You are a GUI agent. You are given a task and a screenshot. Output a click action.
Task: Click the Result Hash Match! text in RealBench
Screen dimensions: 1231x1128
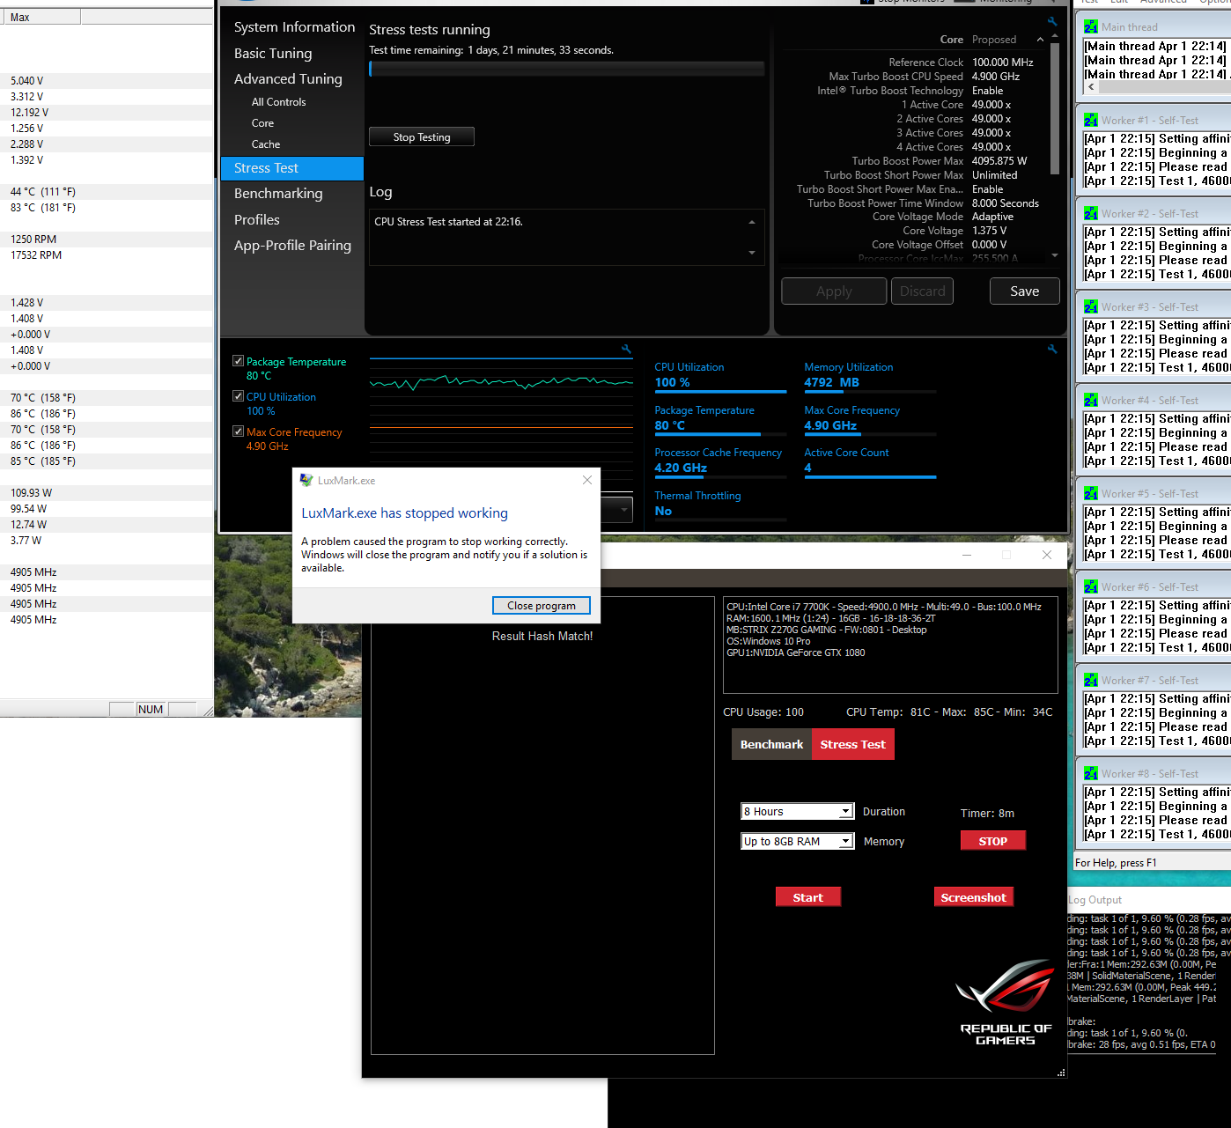[x=542, y=636]
